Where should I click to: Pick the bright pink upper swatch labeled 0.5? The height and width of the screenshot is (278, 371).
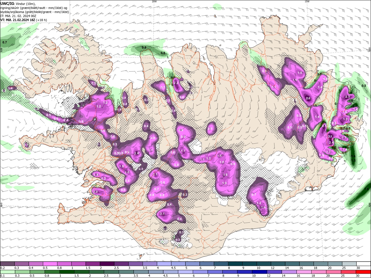pos(50,264)
